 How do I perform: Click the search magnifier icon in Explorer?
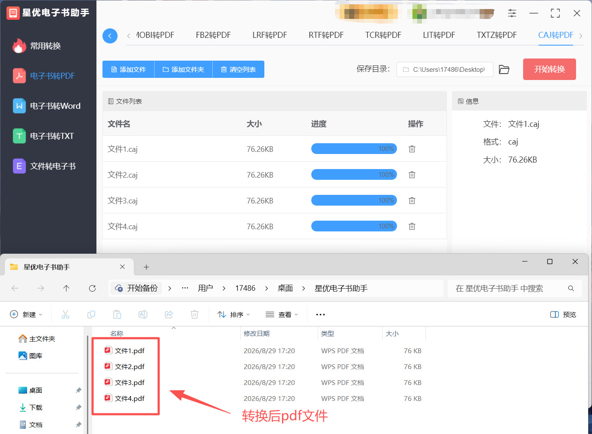(x=571, y=288)
